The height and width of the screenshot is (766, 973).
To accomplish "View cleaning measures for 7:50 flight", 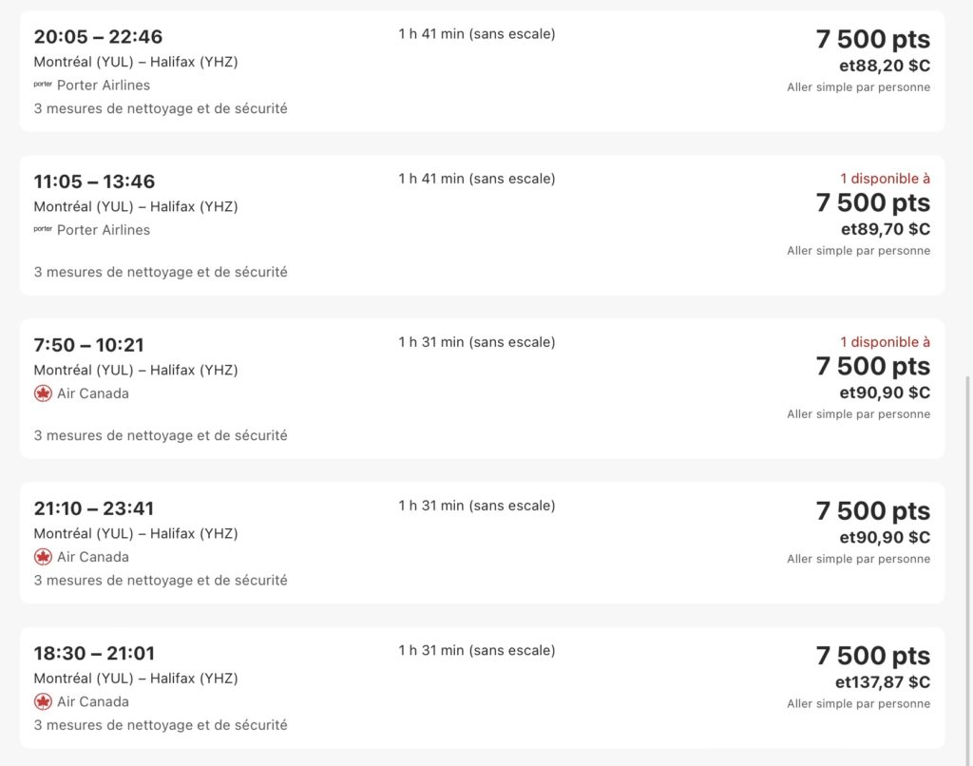I will (x=161, y=435).
